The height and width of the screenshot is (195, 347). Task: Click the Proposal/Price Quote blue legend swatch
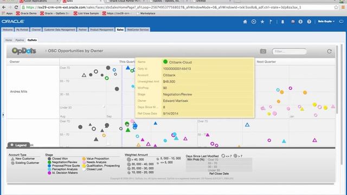pyautogui.click(x=49, y=166)
